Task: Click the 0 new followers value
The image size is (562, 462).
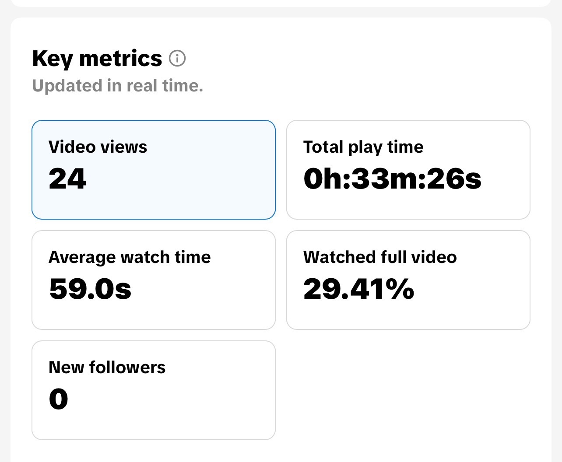Action: click(x=59, y=399)
